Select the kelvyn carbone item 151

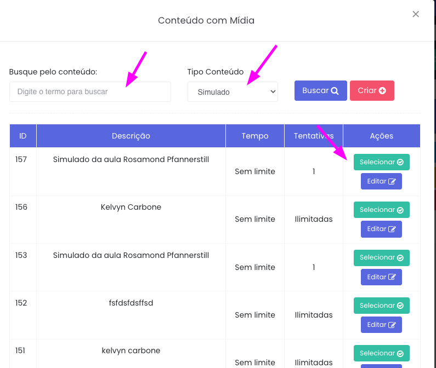click(x=381, y=353)
